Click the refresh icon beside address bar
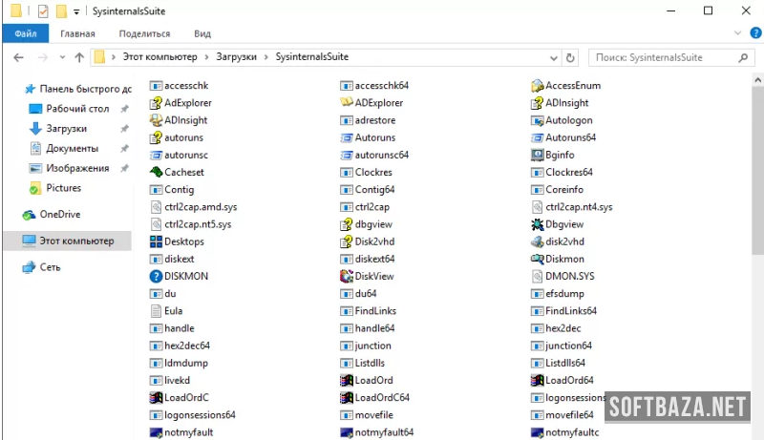This screenshot has width=764, height=440. tap(570, 57)
